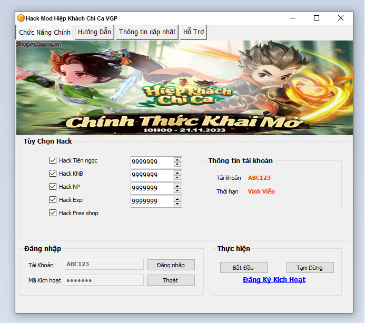Decrease the Hack Tiên ngọc value with down arrow
Viewport: 365px width, 324px height.
177,164
